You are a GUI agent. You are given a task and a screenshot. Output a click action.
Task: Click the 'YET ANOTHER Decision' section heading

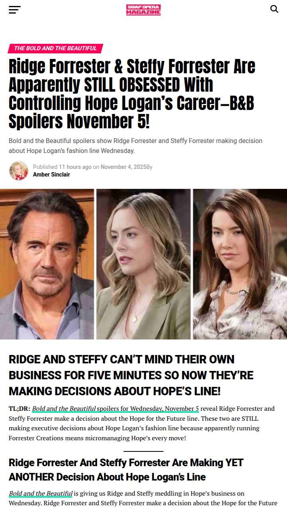pos(126,470)
